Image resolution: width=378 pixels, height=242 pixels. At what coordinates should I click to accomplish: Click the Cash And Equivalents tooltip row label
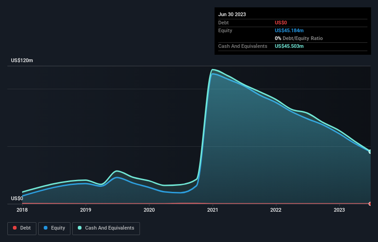pos(243,46)
